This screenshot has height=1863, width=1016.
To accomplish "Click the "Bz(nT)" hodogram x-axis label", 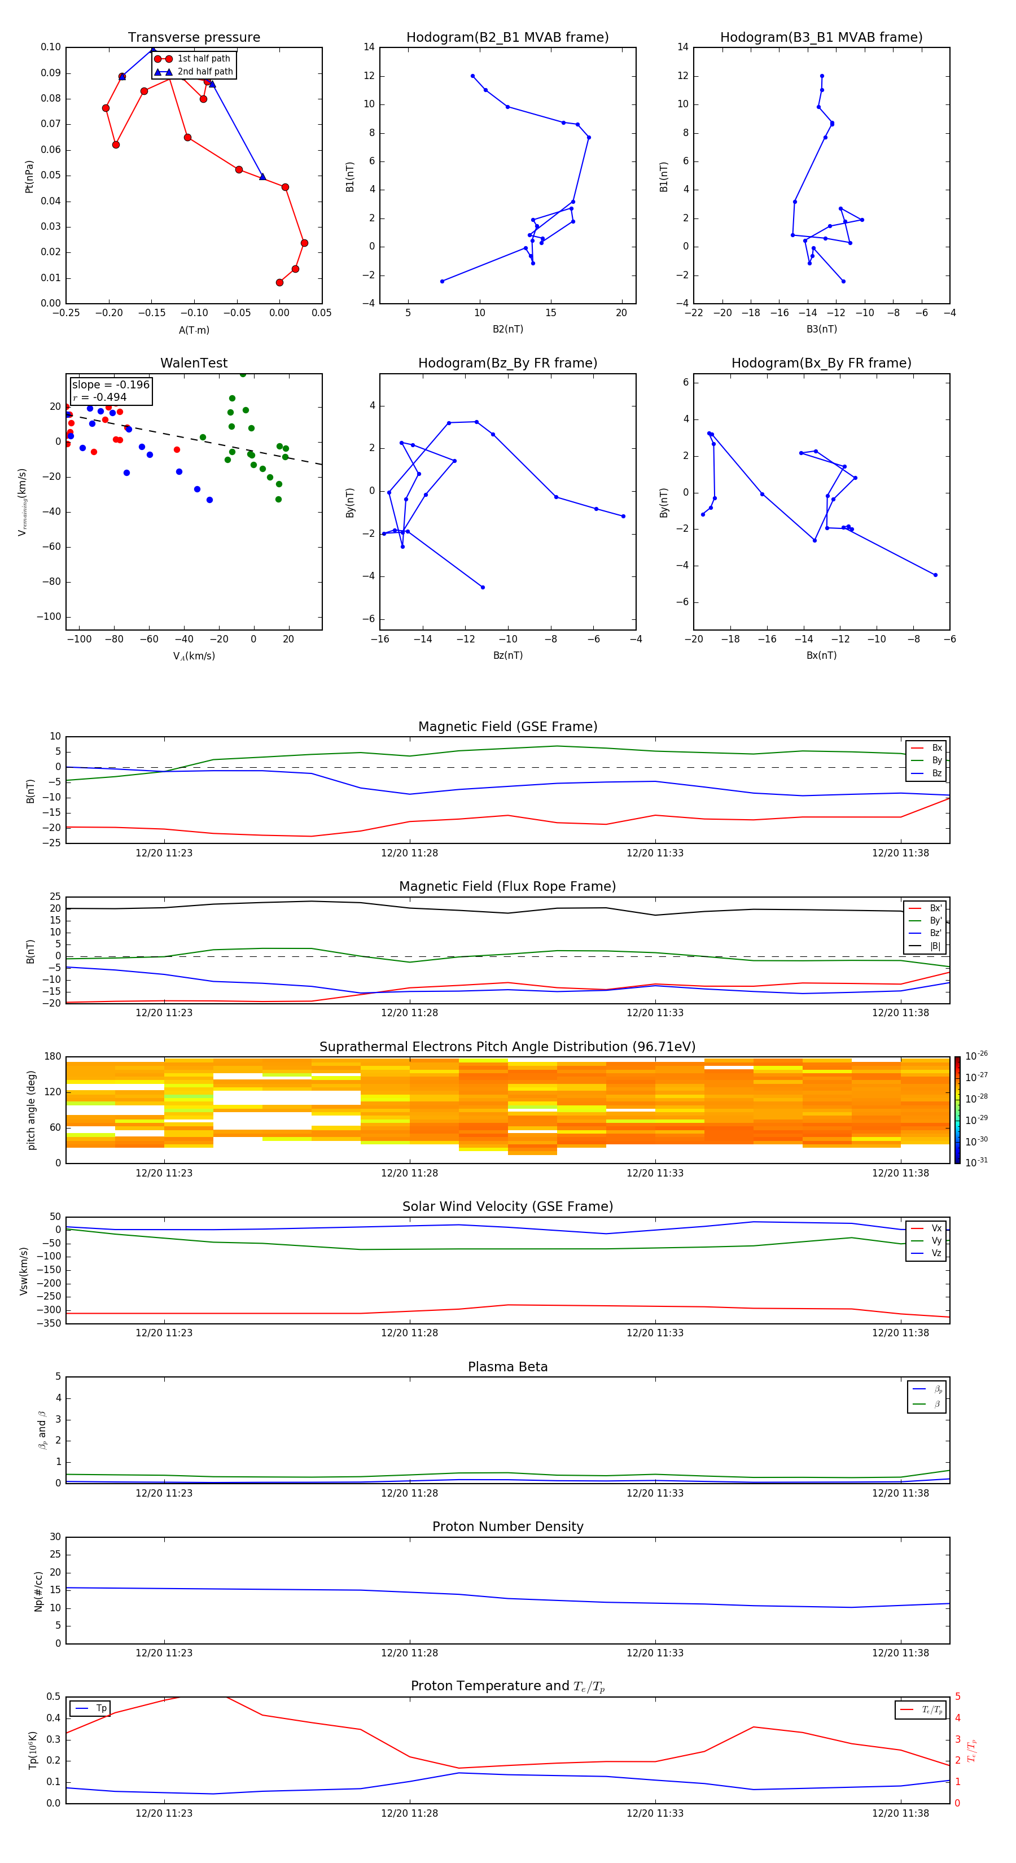I will (x=507, y=655).
